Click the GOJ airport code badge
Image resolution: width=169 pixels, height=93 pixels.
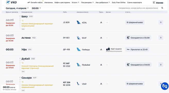tap(23, 71)
